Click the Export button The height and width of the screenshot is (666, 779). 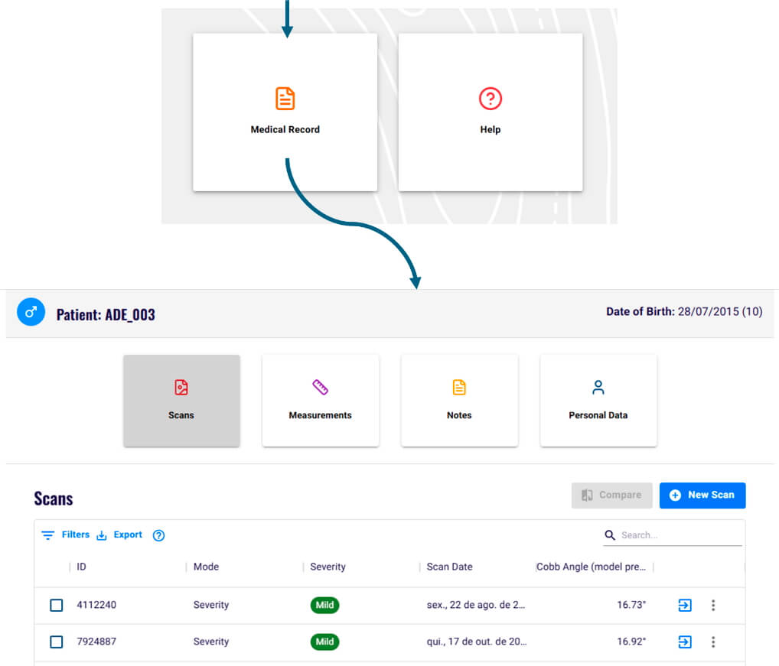pyautogui.click(x=120, y=535)
